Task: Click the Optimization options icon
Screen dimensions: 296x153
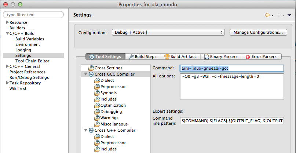Action: pos(97,105)
